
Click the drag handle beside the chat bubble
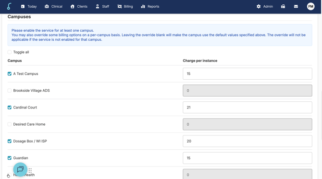click(30, 170)
